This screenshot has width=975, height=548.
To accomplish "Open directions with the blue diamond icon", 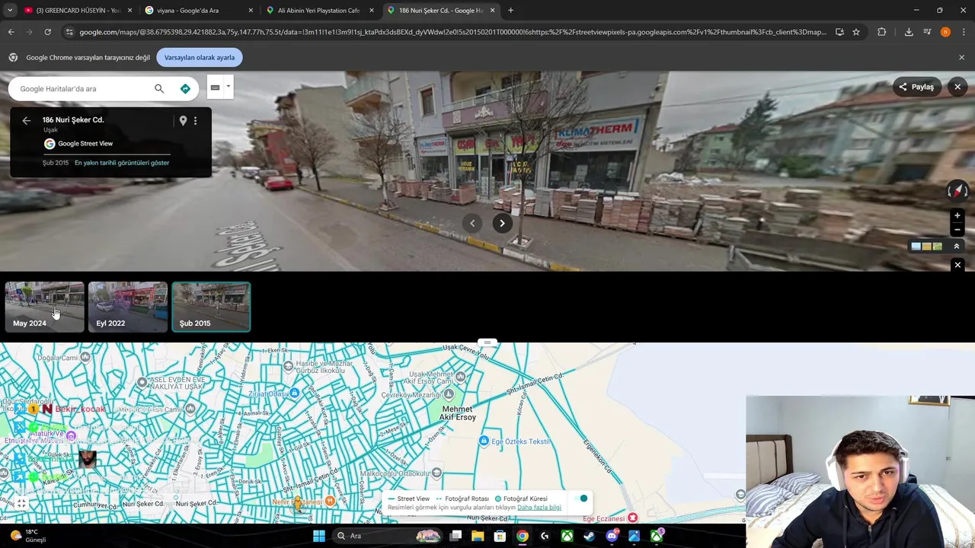I will pyautogui.click(x=185, y=88).
